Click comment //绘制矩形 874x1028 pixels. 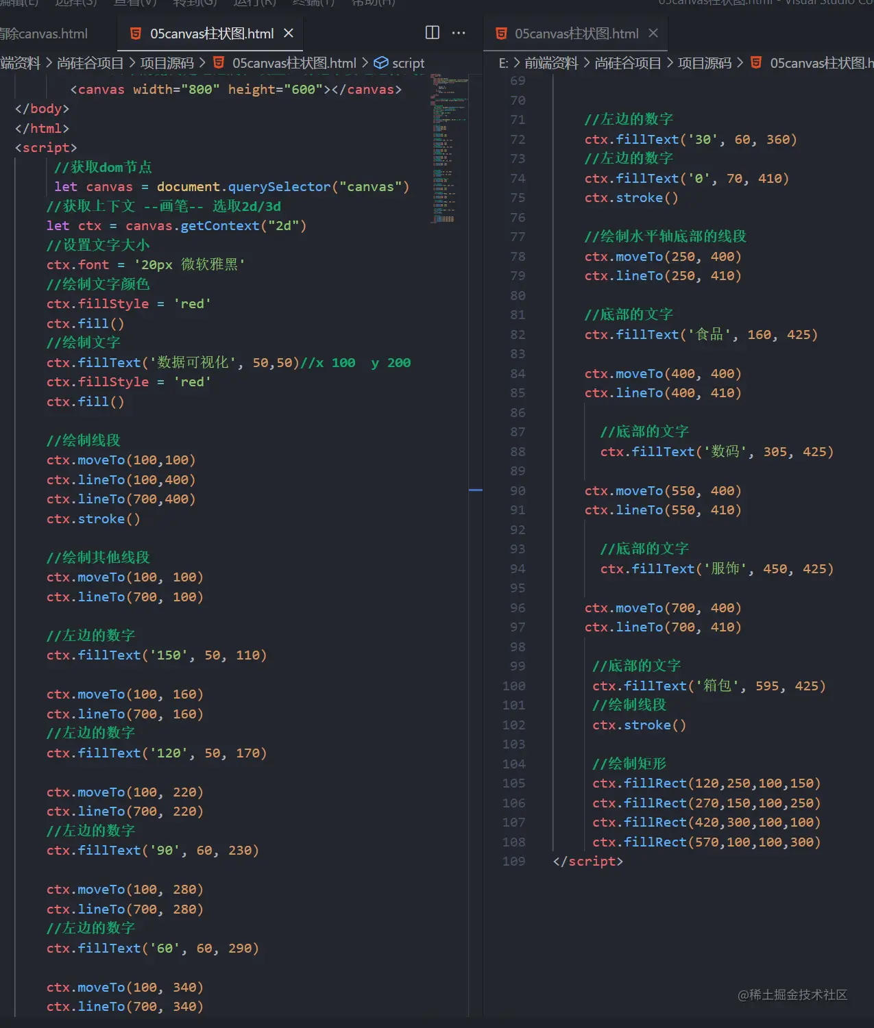629,764
